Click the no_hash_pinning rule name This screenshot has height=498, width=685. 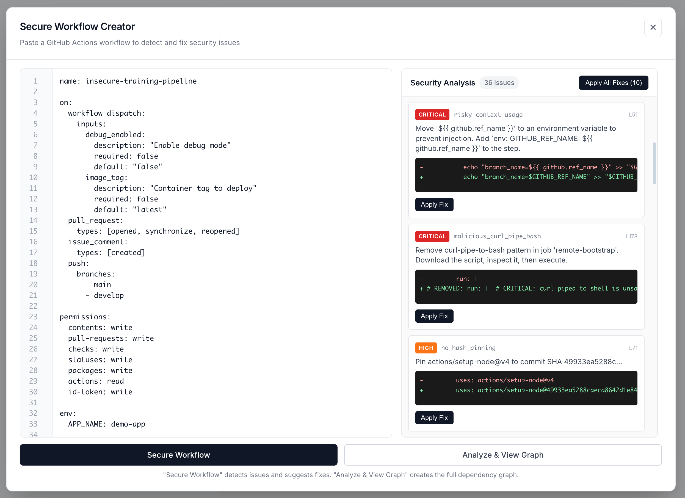tap(468, 348)
